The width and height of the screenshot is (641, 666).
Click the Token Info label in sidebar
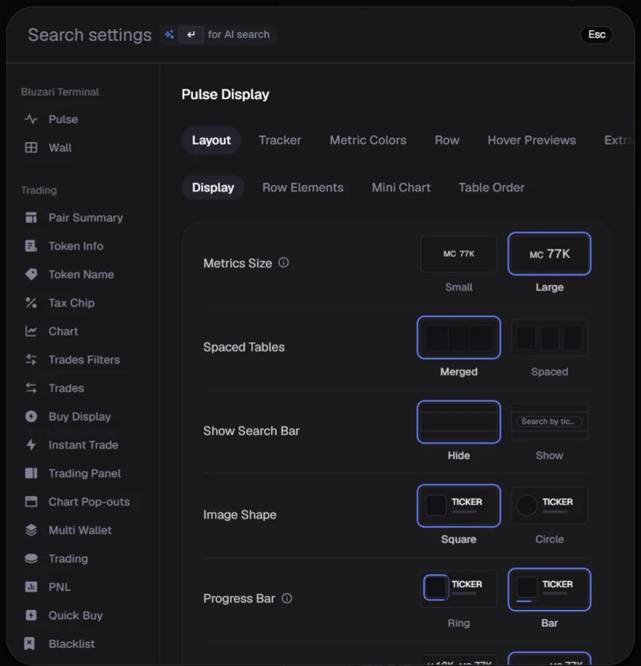click(76, 246)
